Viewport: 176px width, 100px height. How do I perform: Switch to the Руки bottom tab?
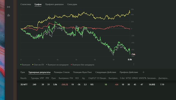point(23,72)
